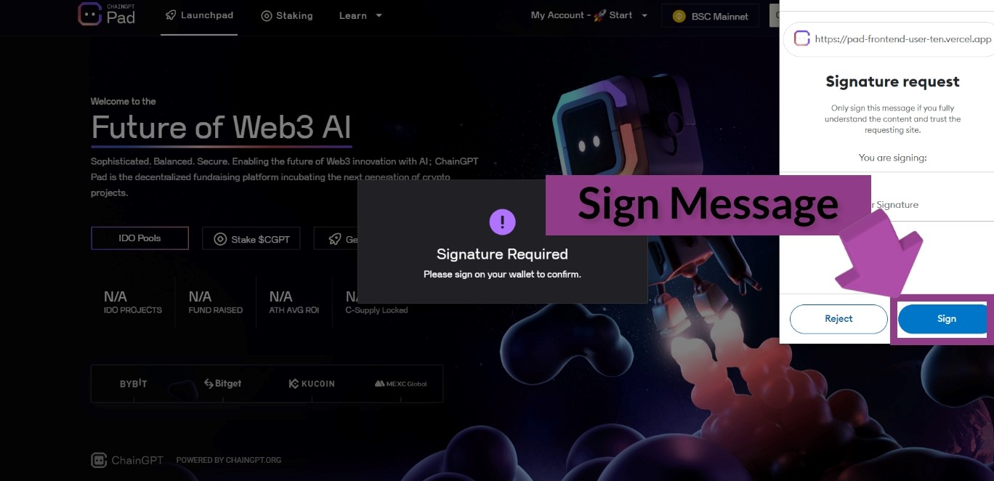Click the Bitget exchange logo
Viewport: 994px width, 481px height.
pos(222,384)
